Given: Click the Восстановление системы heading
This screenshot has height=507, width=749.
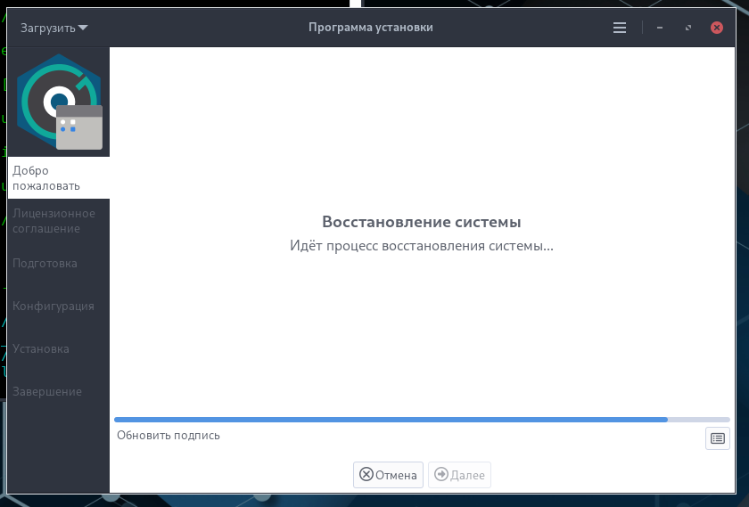Looking at the screenshot, I should click(421, 222).
